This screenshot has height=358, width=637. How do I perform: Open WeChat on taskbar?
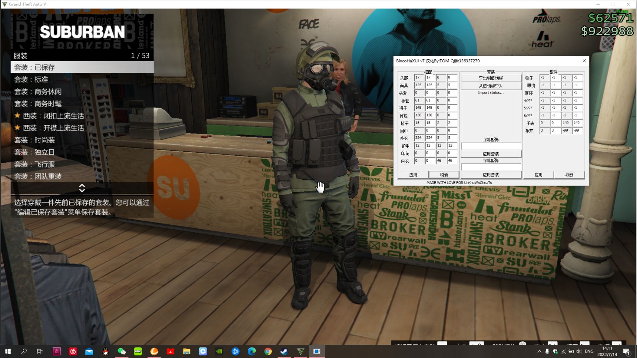pyautogui.click(x=122, y=351)
